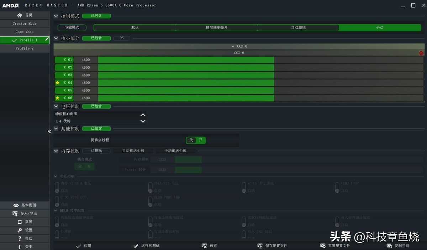The image size is (427, 250).
Task: Go to the 首页 home page
Action: [25, 15]
